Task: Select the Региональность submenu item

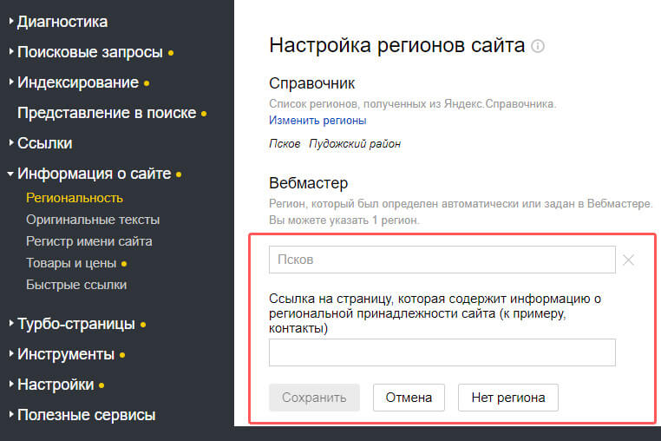Action: (x=75, y=198)
